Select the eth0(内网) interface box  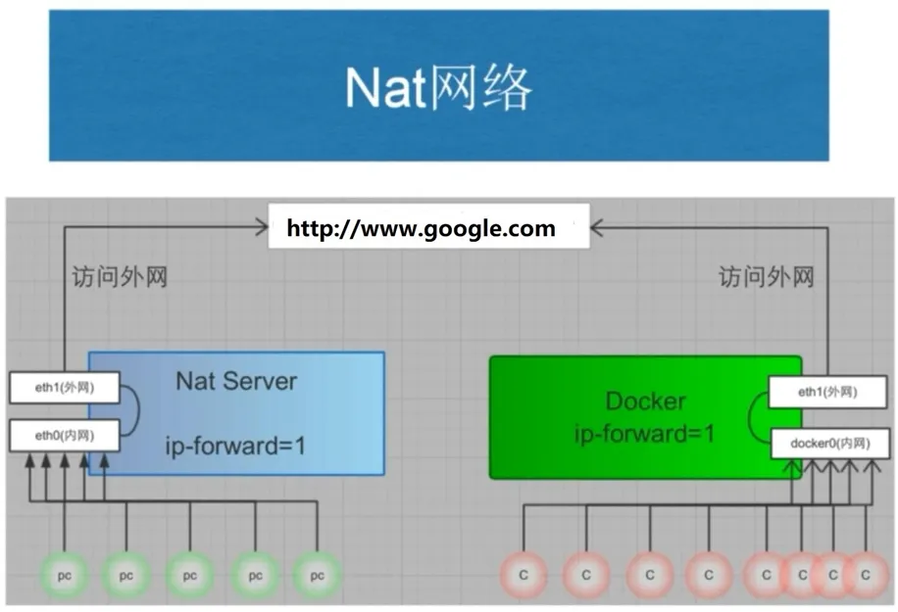(x=64, y=436)
